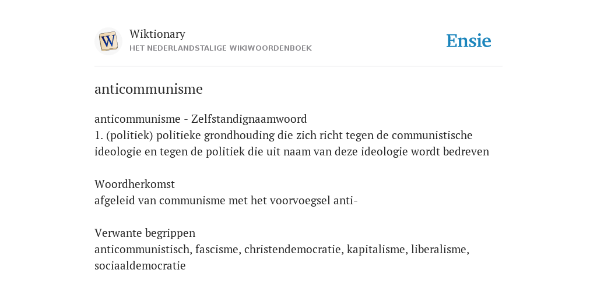The height and width of the screenshot is (298, 597).
Task: Click the Verwante begrippen section label
Action: tap(145, 233)
